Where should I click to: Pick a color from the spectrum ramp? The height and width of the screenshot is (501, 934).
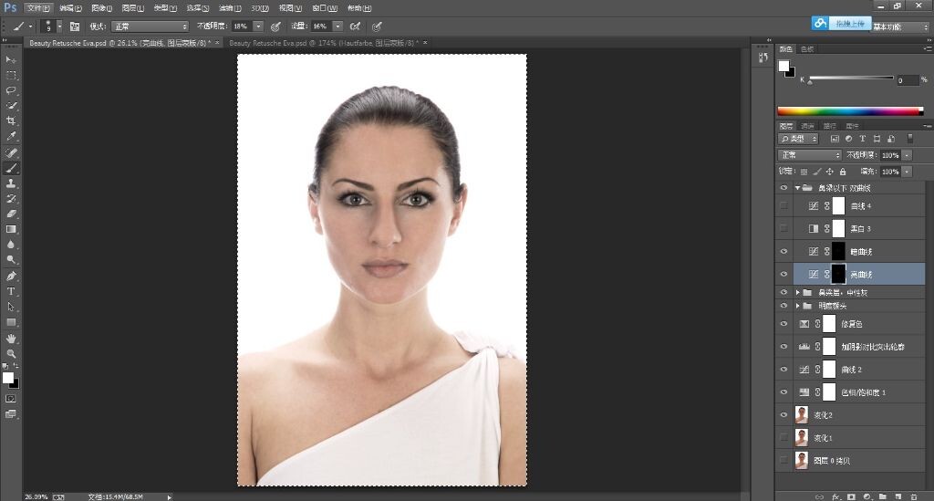coord(850,110)
